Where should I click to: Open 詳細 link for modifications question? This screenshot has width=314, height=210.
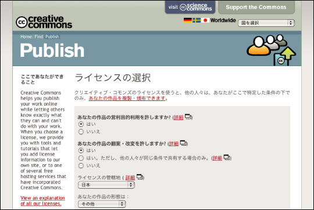(174, 144)
